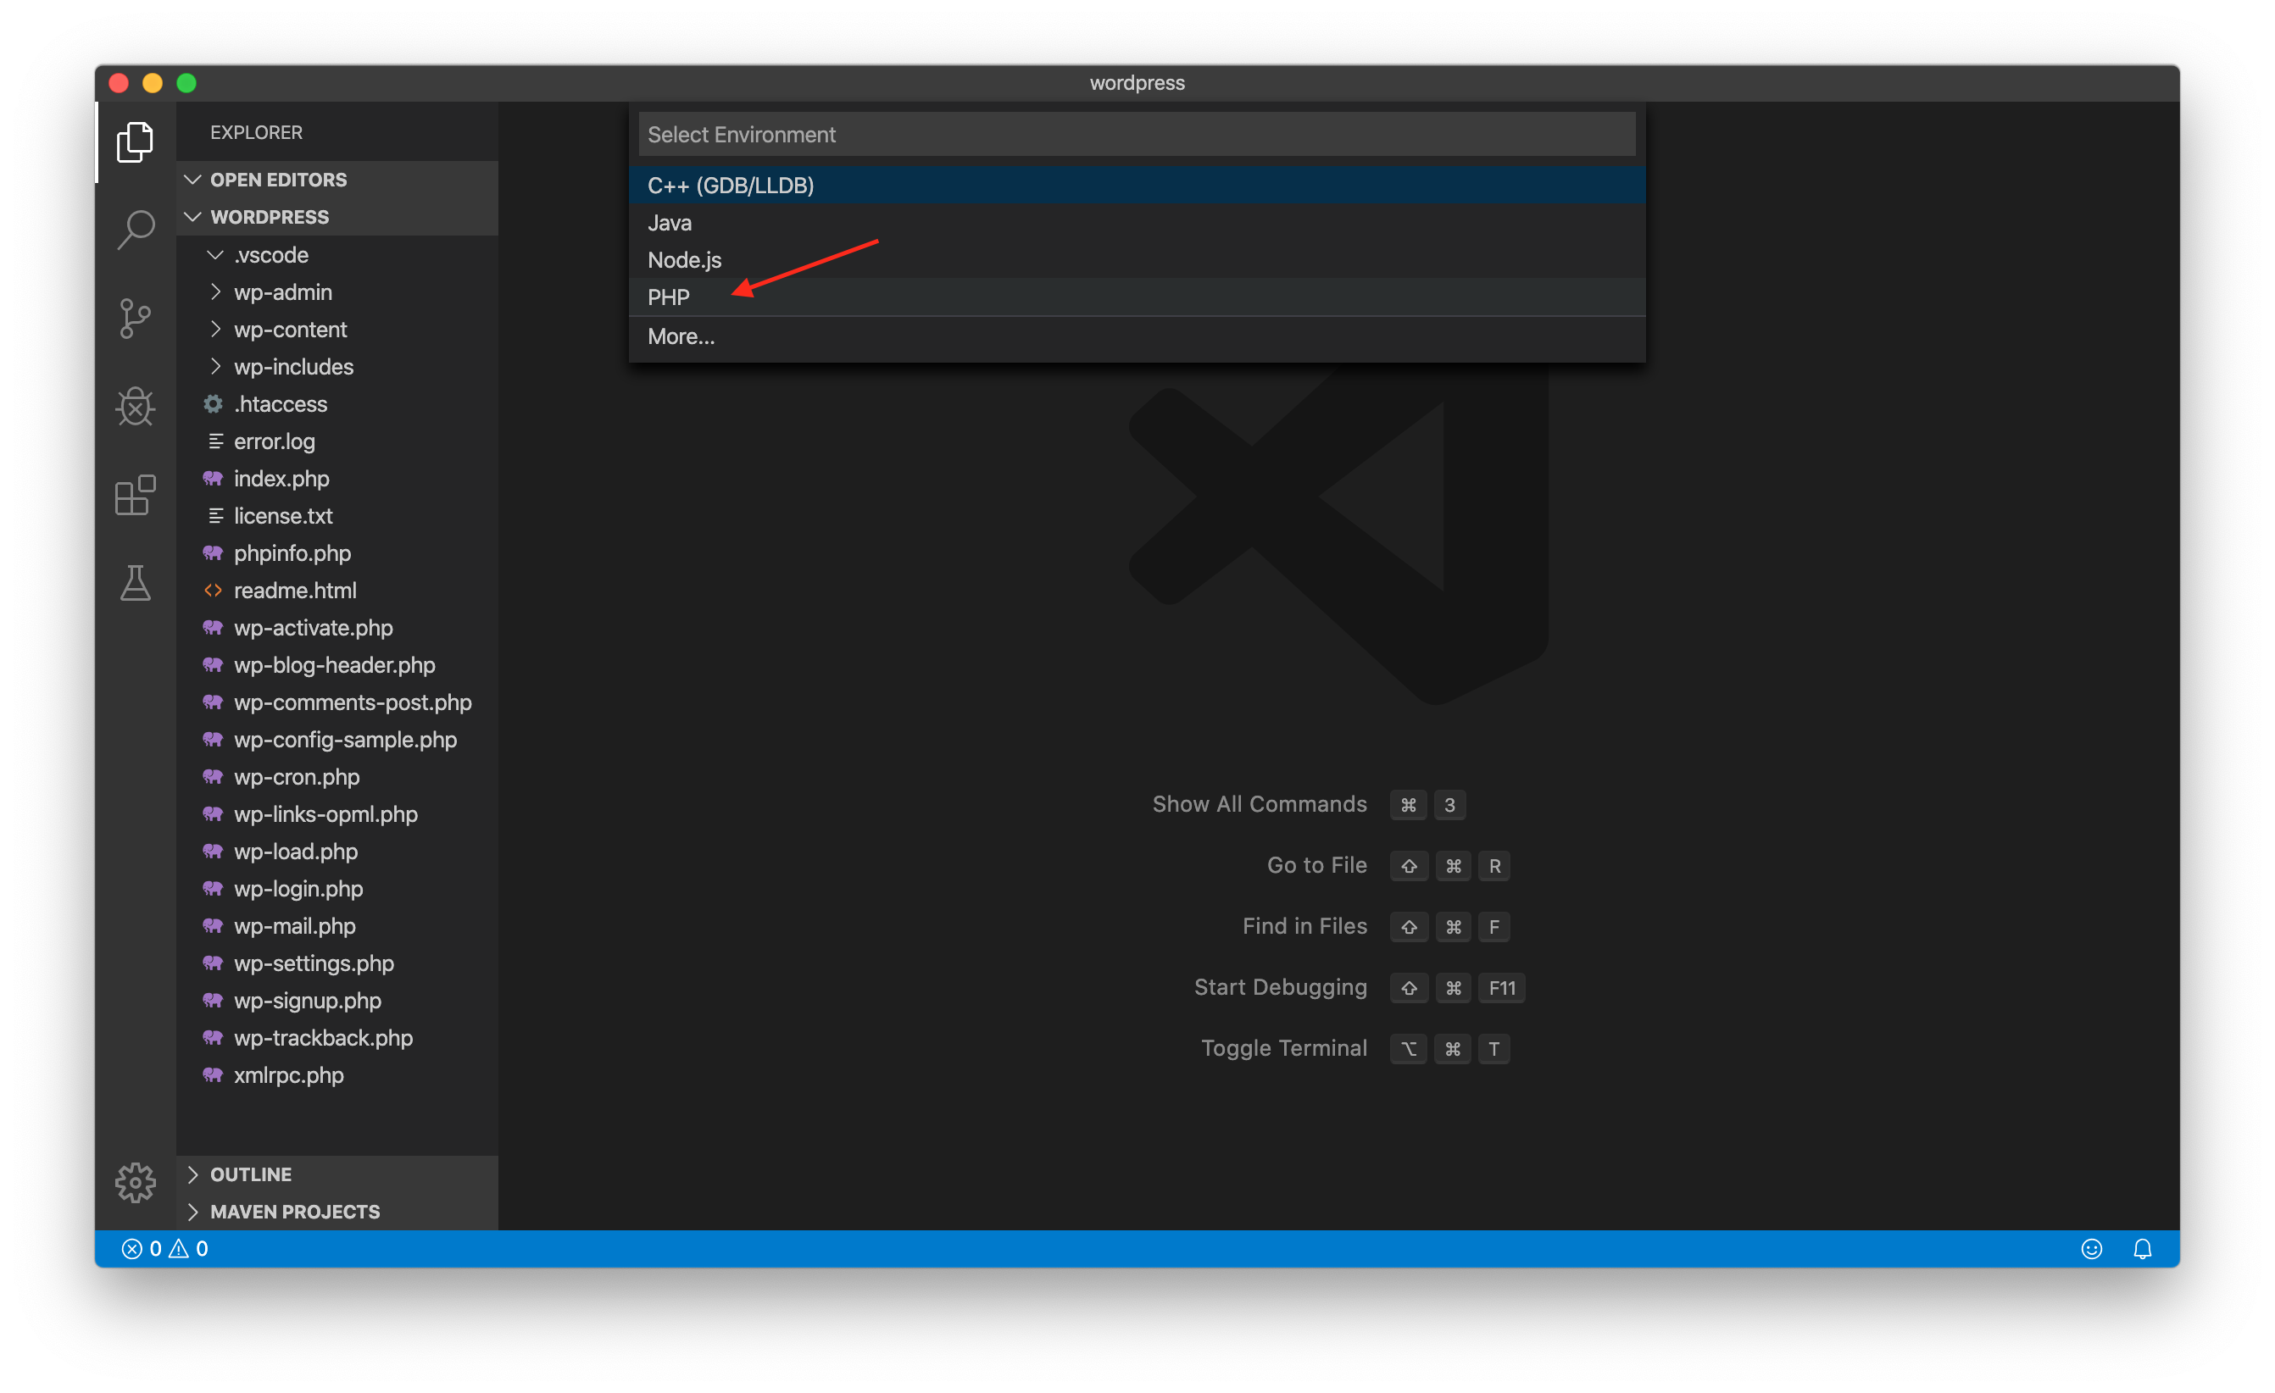Image resolution: width=2275 pixels, height=1393 pixels.
Task: Select Java environment option
Action: pyautogui.click(x=1137, y=223)
